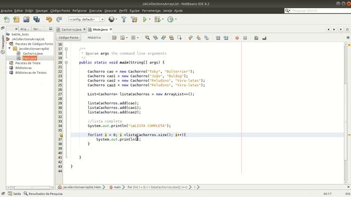Select Pacotes de Teste node
The height and width of the screenshot is (197, 351).
click(x=28, y=63)
